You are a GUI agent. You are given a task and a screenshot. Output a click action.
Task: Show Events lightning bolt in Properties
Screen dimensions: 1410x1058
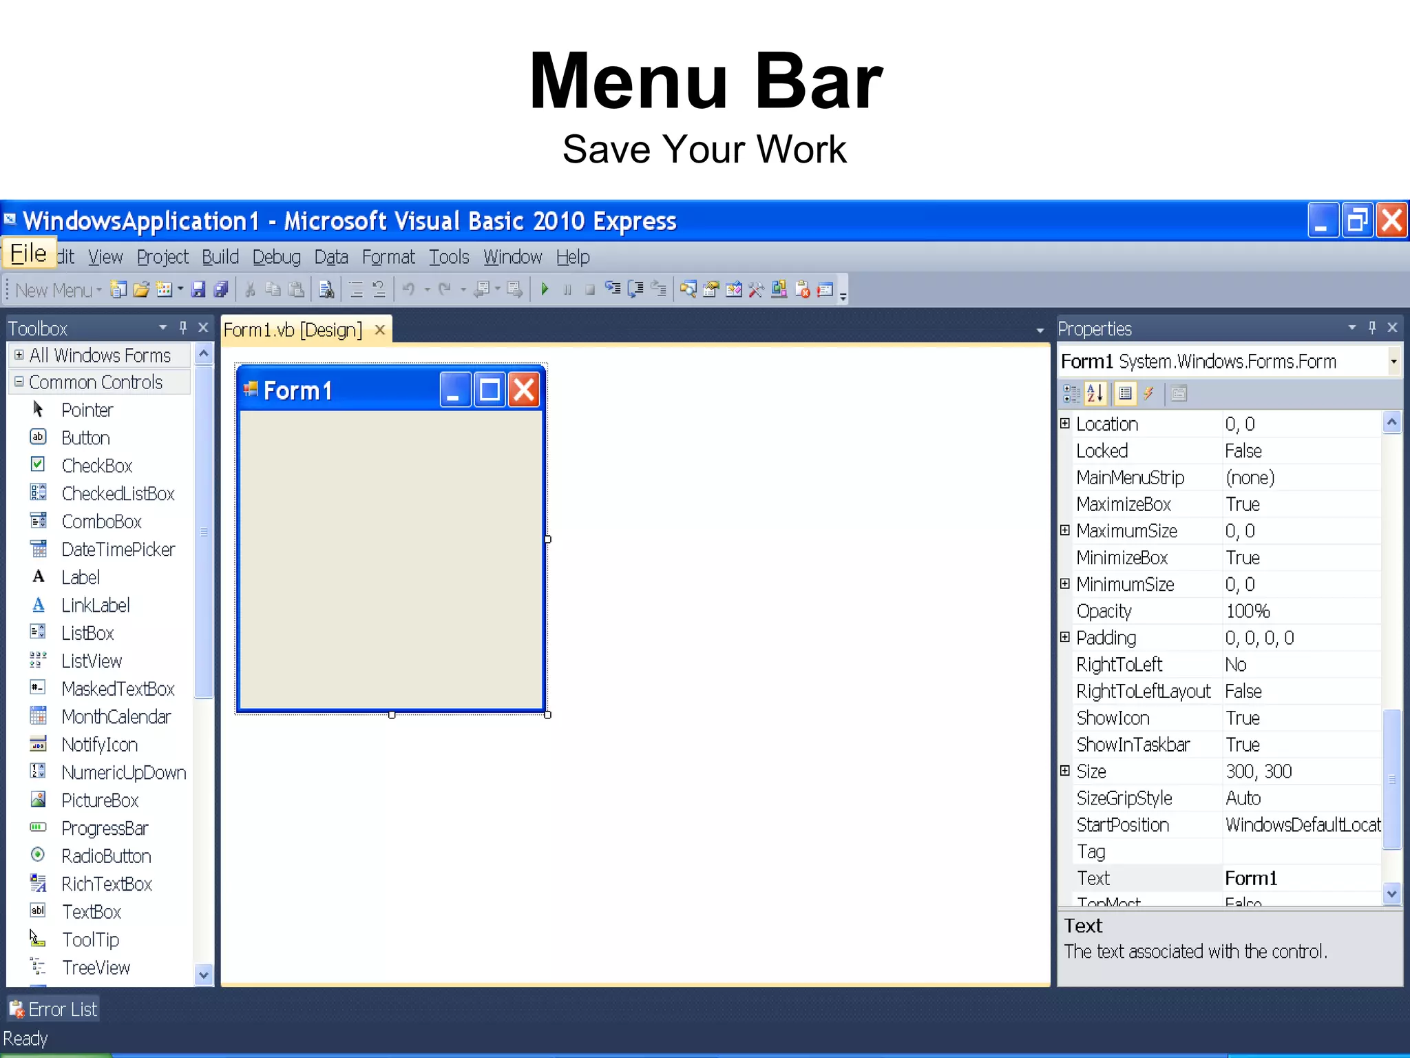[x=1148, y=394]
